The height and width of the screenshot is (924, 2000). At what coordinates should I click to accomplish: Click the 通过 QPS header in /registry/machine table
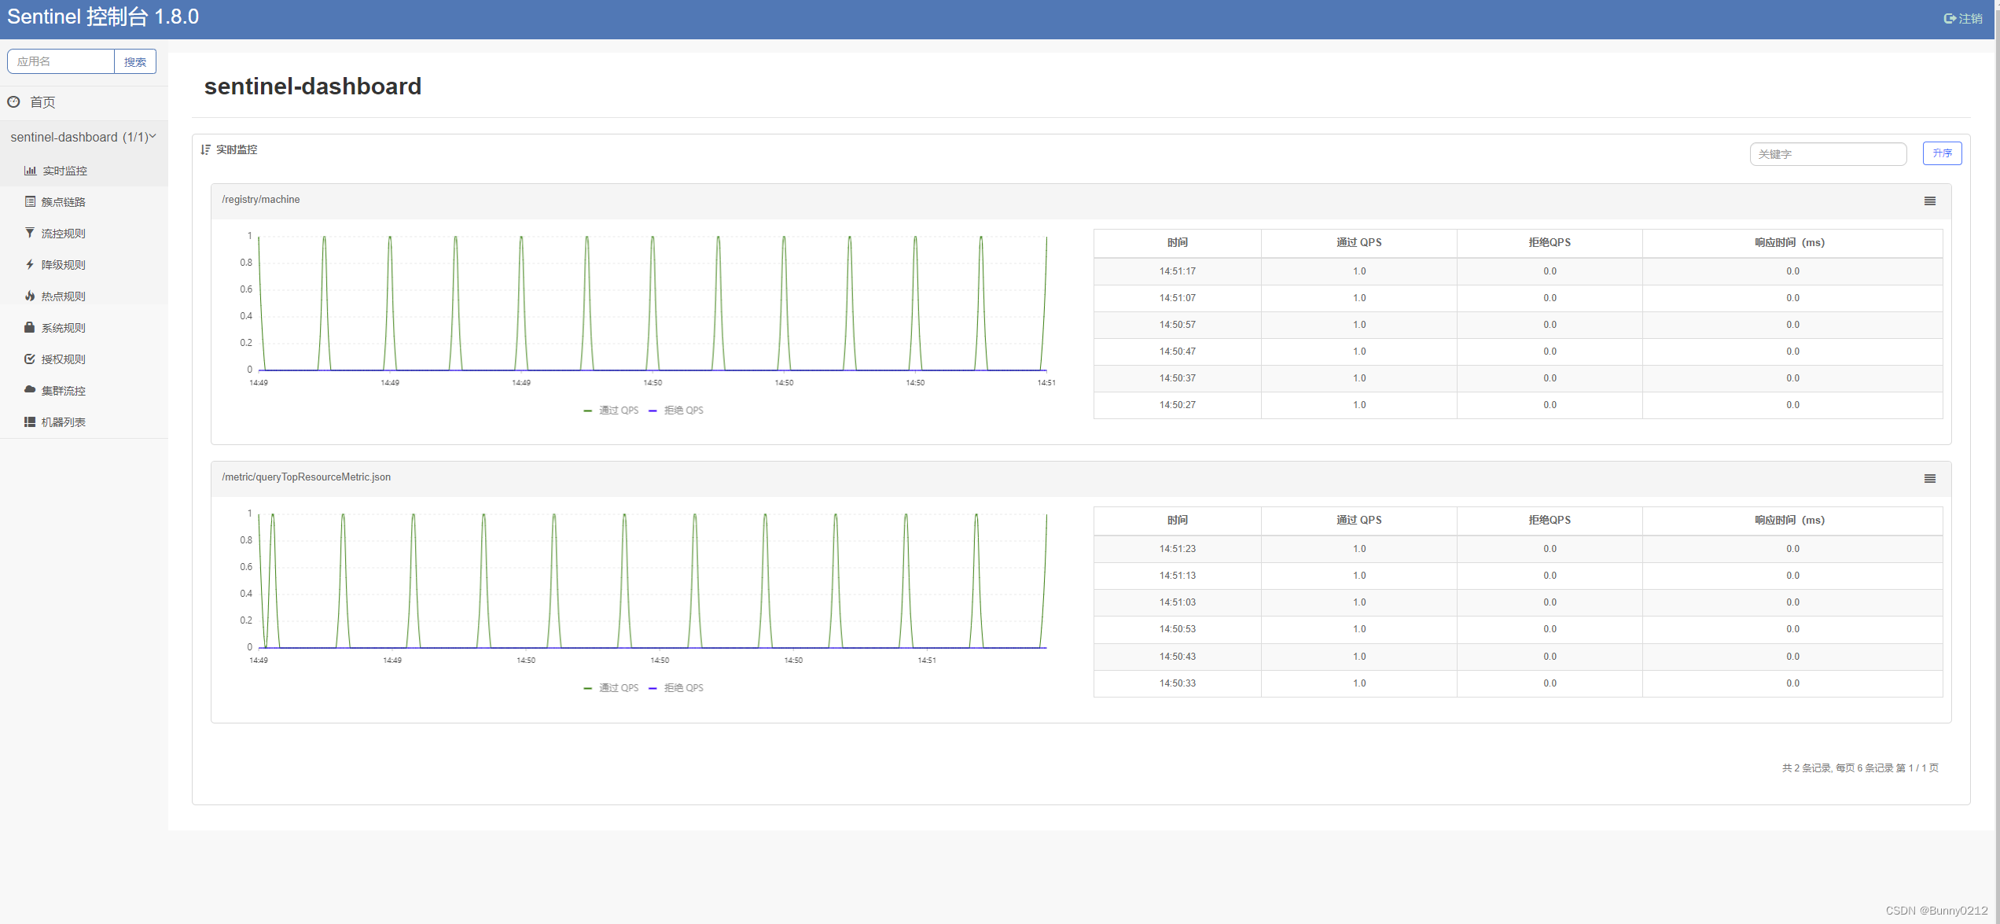(x=1358, y=243)
